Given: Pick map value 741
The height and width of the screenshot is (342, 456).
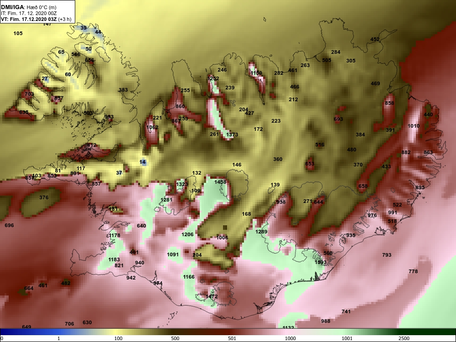Looking at the screenshot, I should click(346, 311).
